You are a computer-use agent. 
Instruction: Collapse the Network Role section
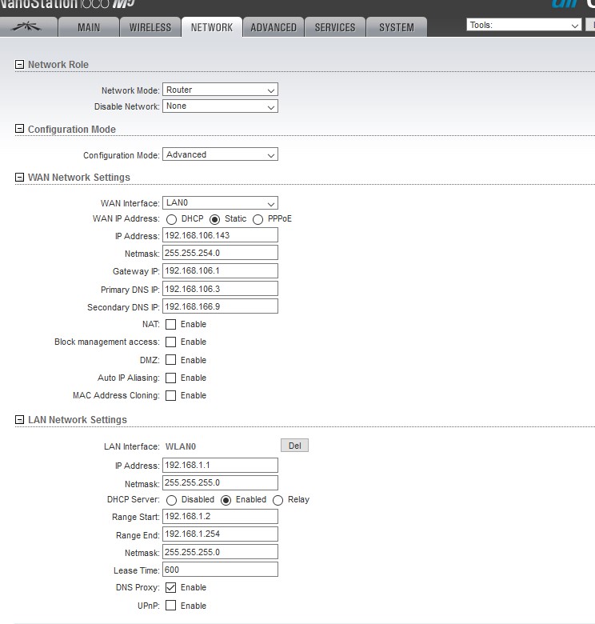20,65
